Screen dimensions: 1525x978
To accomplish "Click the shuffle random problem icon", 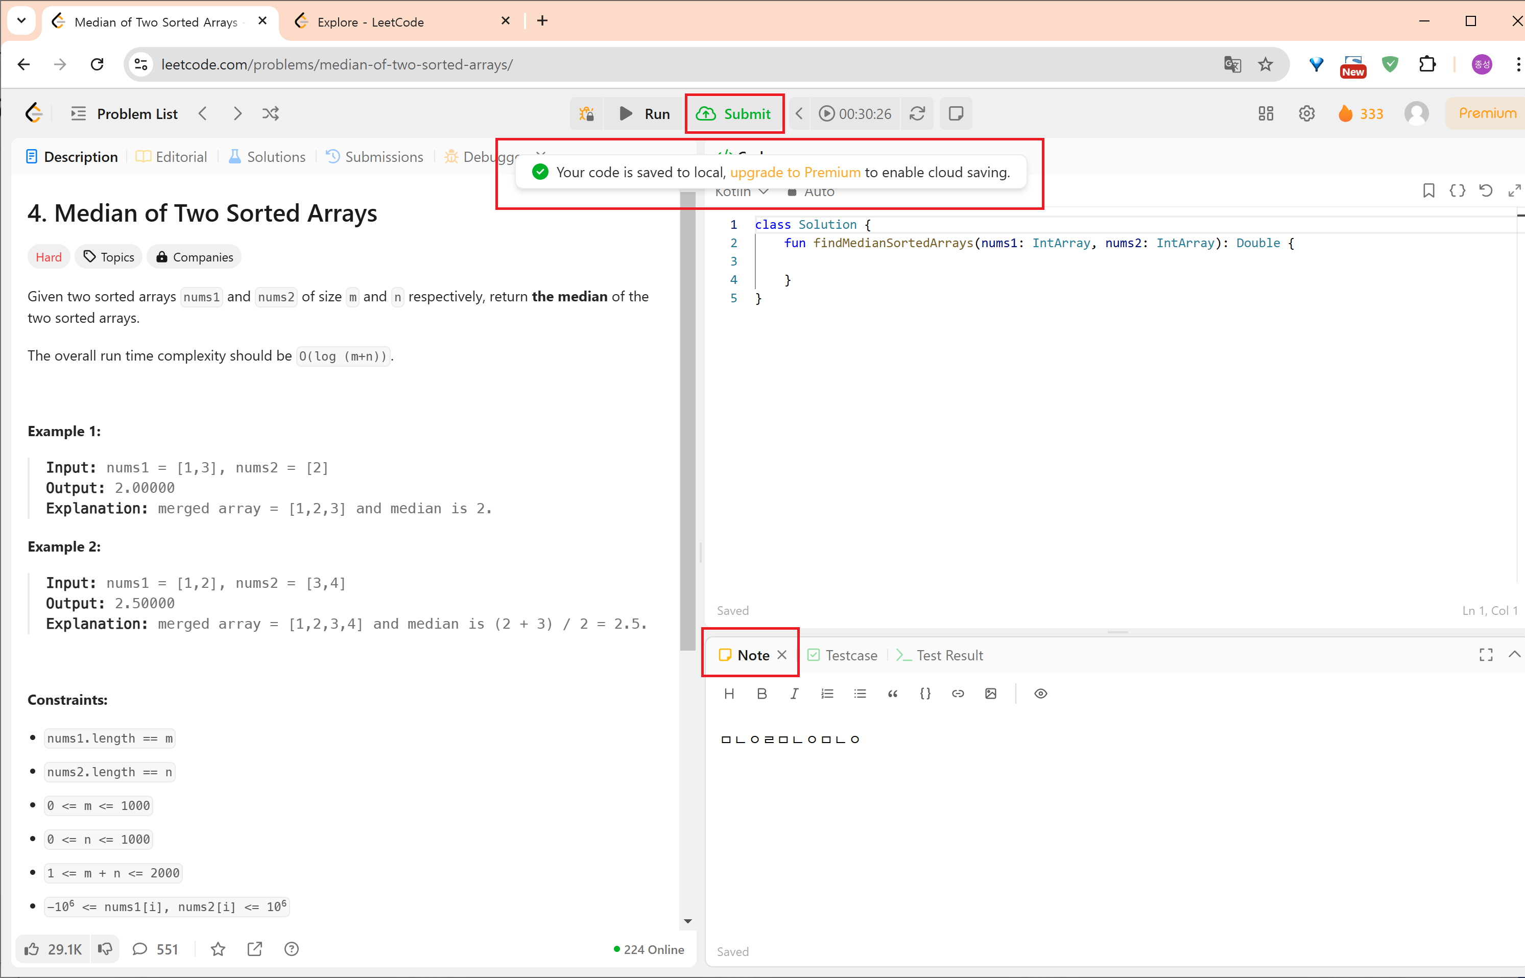I will (271, 114).
